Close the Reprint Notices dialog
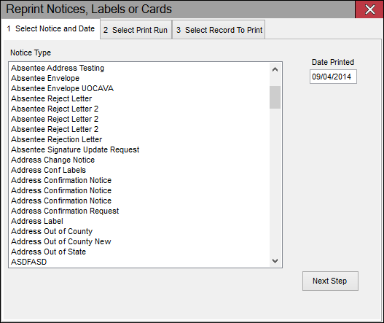Image resolution: width=384 pixels, height=323 pixels. (x=369, y=9)
